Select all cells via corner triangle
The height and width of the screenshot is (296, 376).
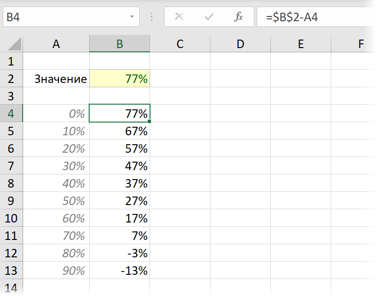point(14,44)
